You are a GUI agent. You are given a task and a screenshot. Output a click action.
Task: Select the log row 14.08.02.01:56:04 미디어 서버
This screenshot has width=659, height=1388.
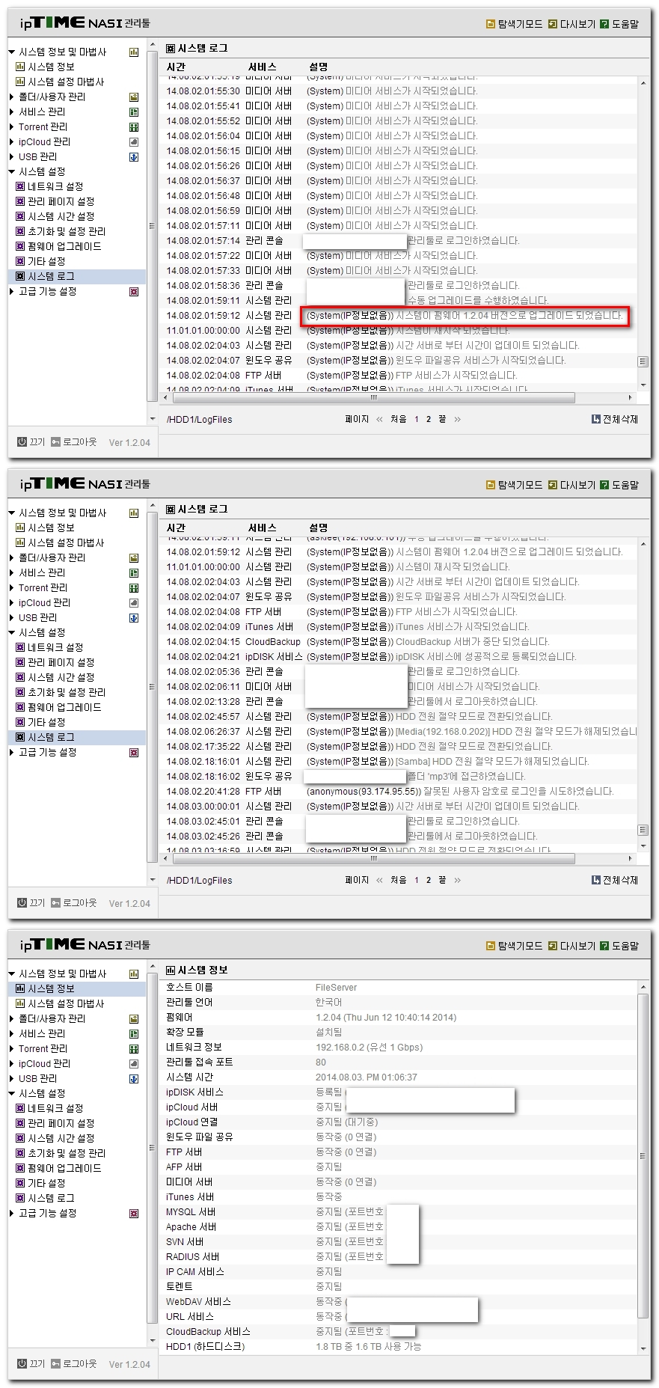[399, 135]
